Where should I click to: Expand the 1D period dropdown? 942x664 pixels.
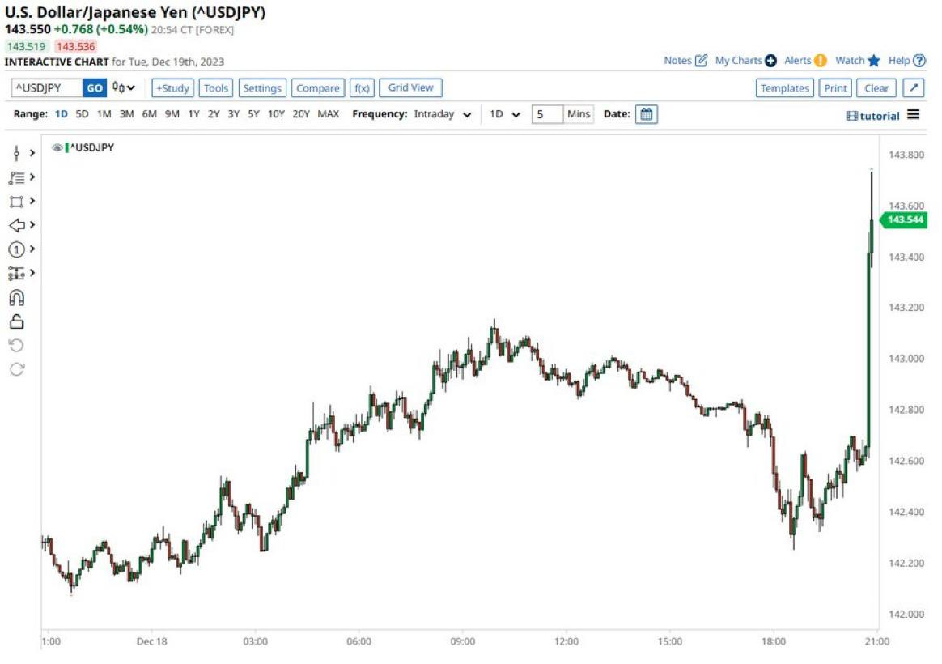coord(505,114)
